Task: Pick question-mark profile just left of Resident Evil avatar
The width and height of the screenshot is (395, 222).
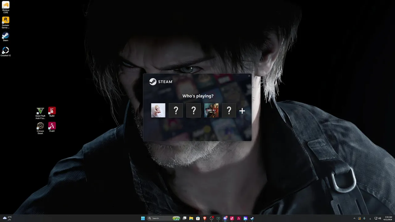Action: 193,110
